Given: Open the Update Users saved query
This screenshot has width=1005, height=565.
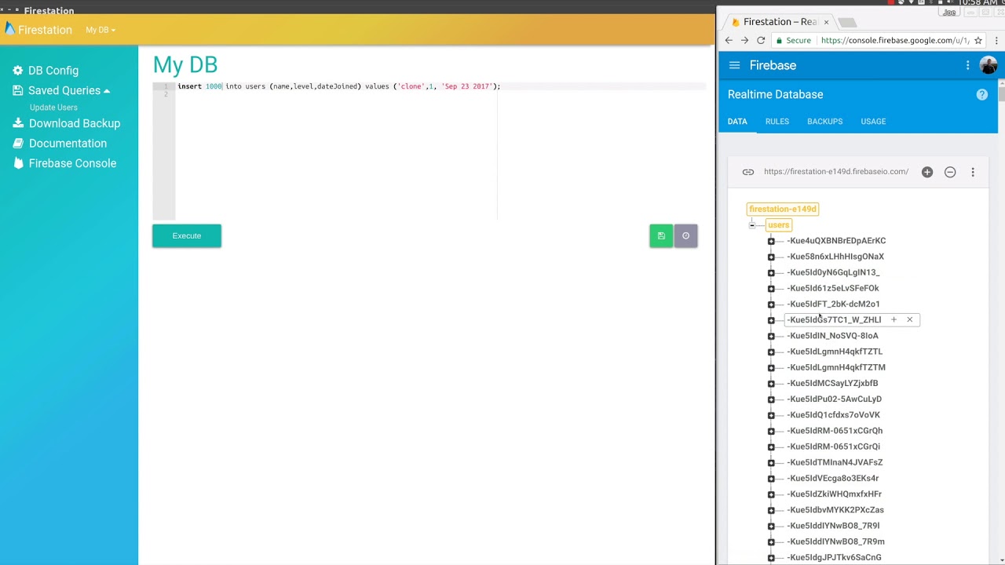Looking at the screenshot, I should [x=53, y=108].
